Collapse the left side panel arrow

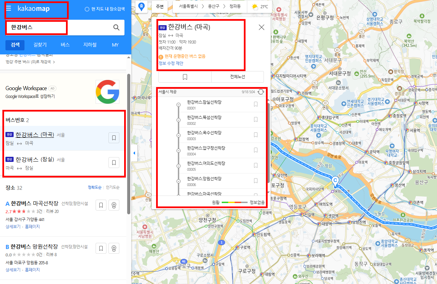click(x=134, y=153)
